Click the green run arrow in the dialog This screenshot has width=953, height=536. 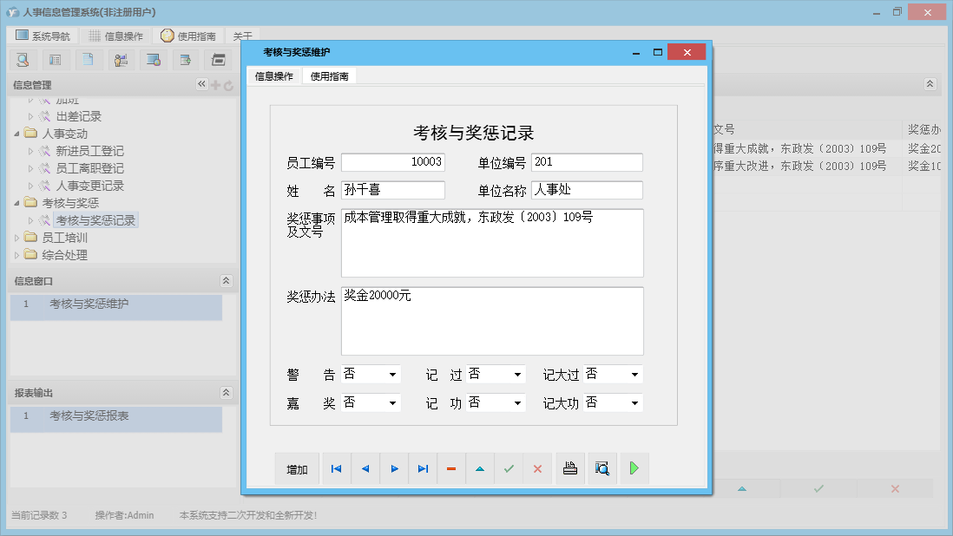[634, 467]
